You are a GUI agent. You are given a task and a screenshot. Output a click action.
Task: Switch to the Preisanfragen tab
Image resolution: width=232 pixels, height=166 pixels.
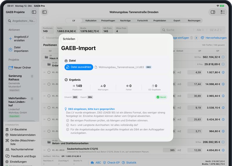pos(108,21)
